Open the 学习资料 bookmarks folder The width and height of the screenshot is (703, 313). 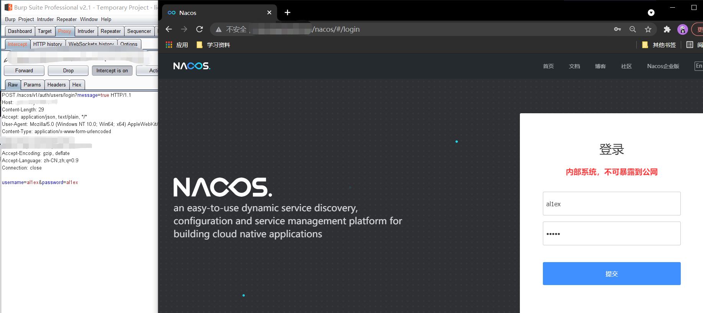(x=213, y=45)
